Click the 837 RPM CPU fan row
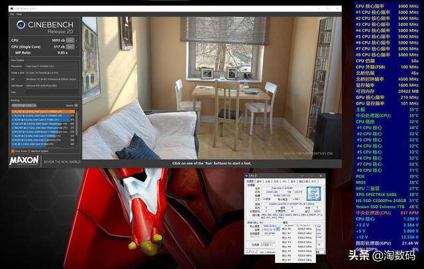The width and height of the screenshot is (424, 269). 387,213
